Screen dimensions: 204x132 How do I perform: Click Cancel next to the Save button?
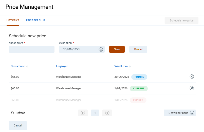138,49
